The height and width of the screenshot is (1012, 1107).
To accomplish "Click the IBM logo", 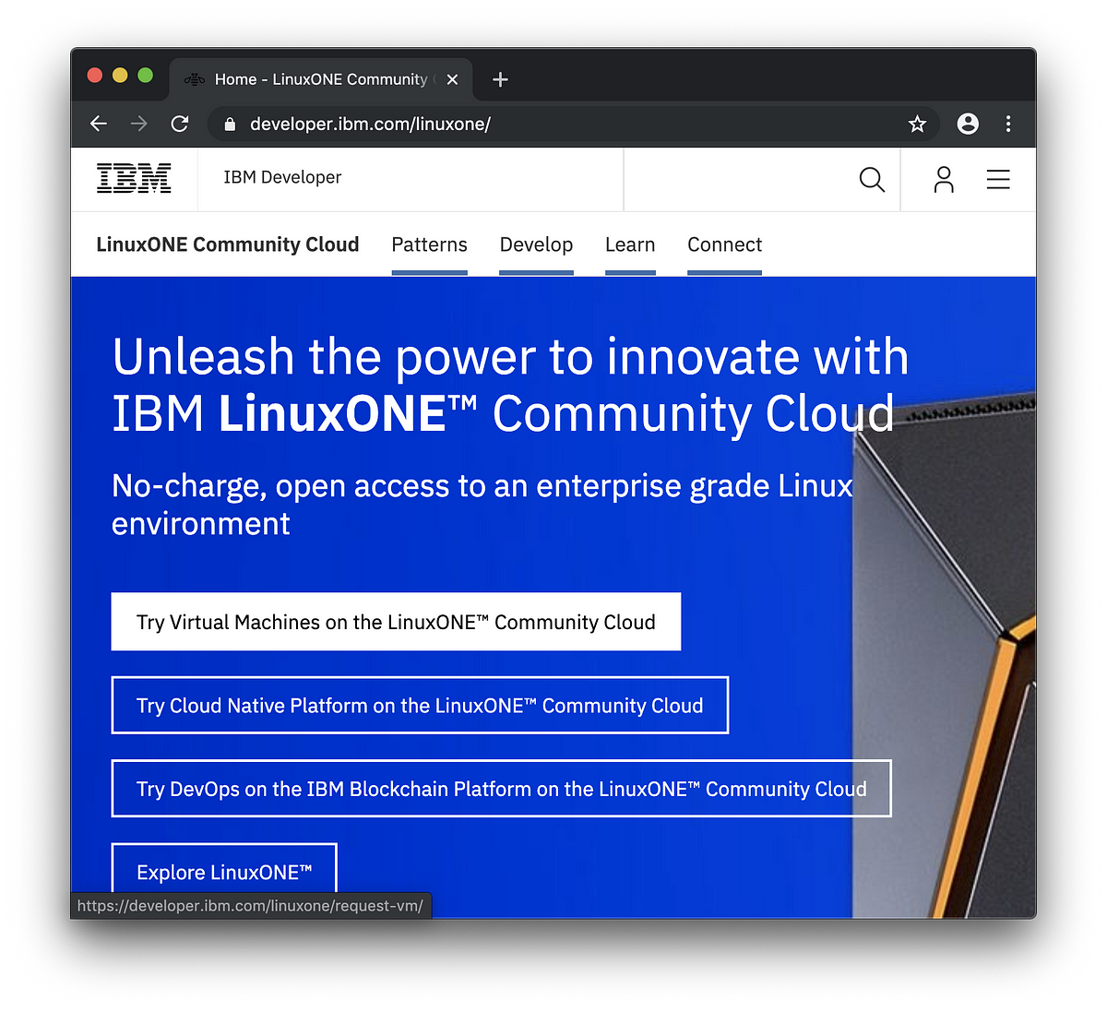I will point(134,178).
